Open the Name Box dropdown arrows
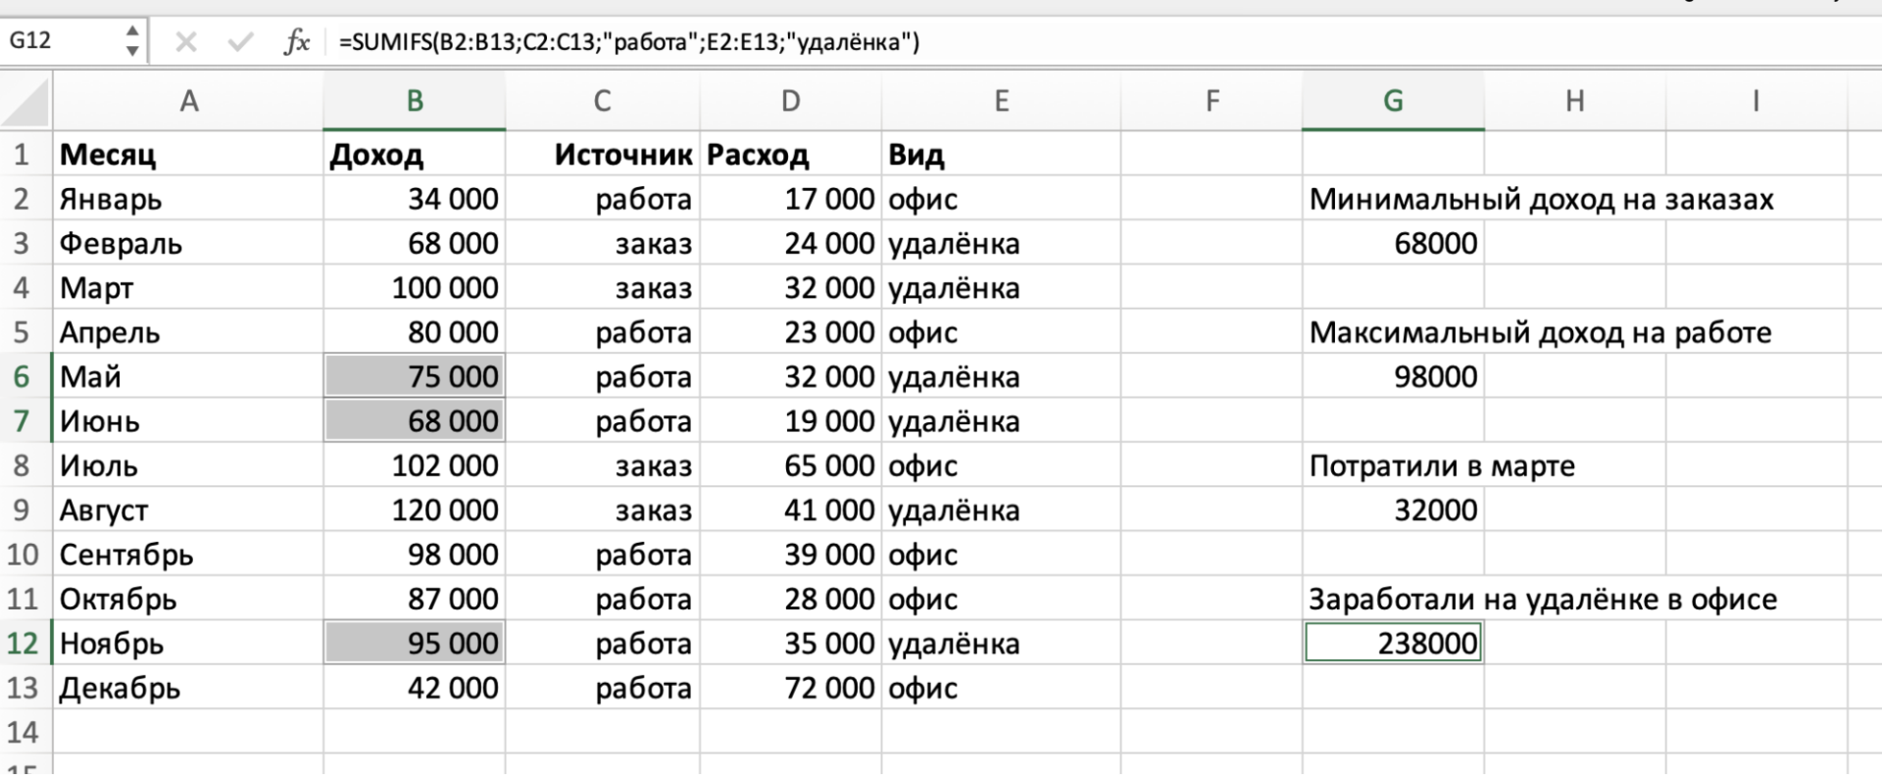The height and width of the screenshot is (775, 1882). (132, 41)
